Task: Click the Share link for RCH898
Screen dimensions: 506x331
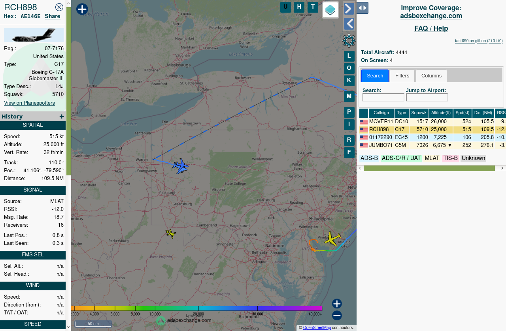Action: coord(53,16)
